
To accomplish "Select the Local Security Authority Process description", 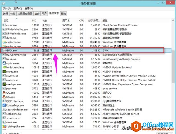I will 121,59.
